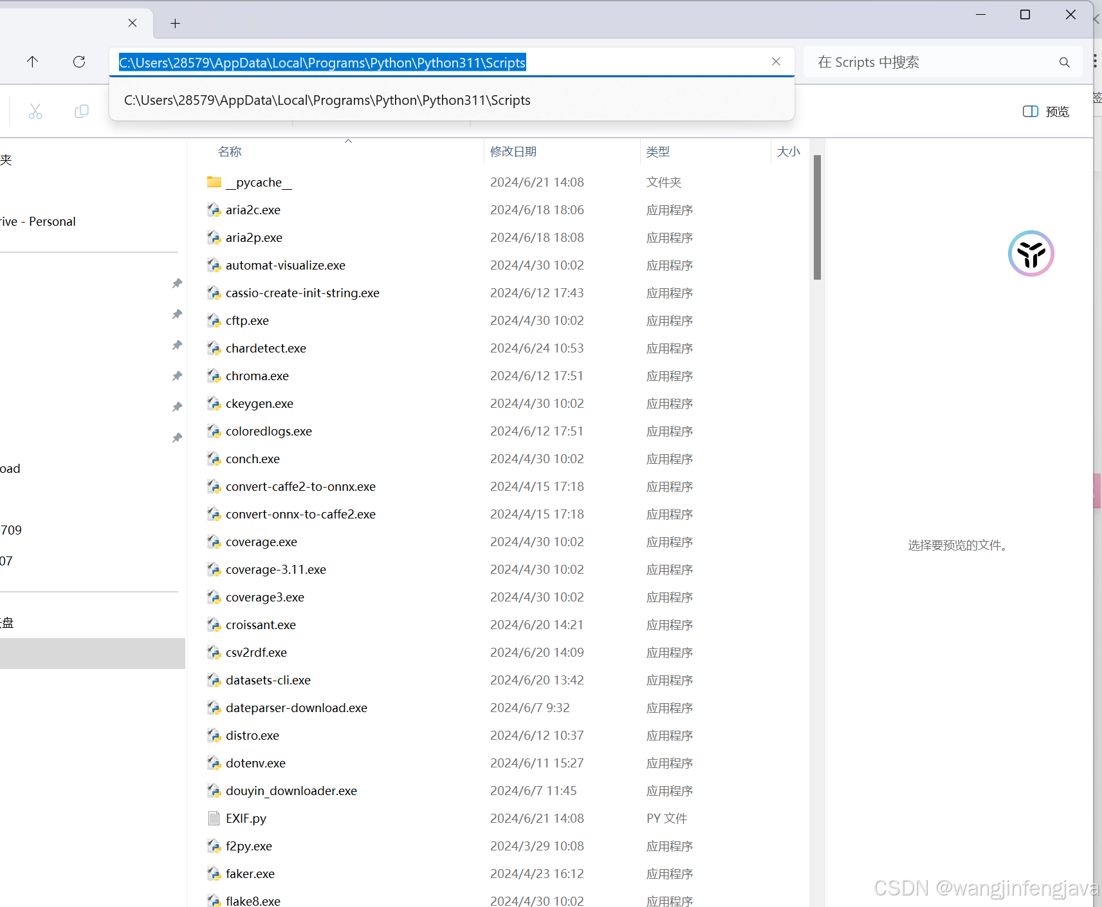Select f2py.exe icon
The width and height of the screenshot is (1102, 907).
(214, 846)
